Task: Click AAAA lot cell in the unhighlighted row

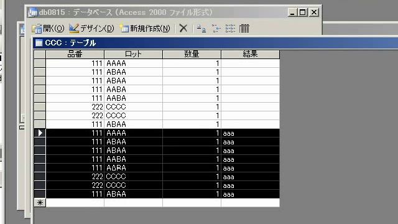Action: (x=133, y=63)
